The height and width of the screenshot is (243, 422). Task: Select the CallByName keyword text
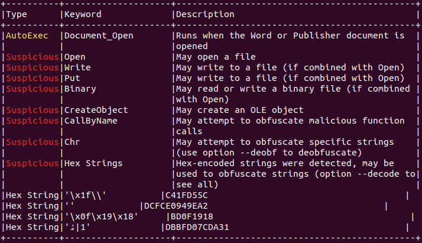[x=90, y=121]
